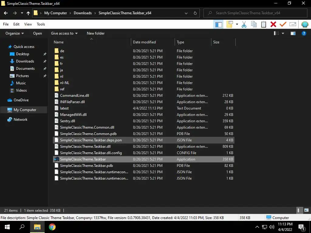Viewport: 311px width, 233px height.
Task: Click the Open command button
Action: tap(37, 33)
